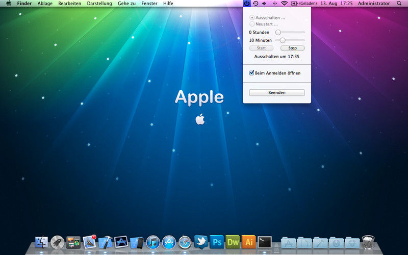
Task: Click the '0 Stunden' label
Action: [259, 32]
